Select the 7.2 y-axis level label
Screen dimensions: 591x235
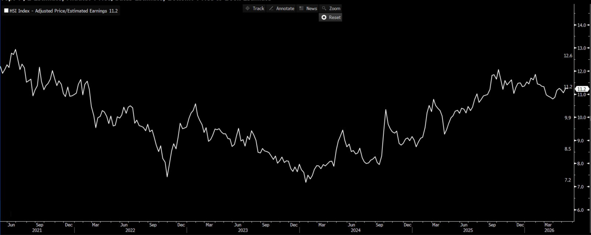click(x=568, y=180)
